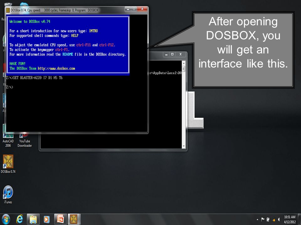Click the HELP command text
The height and width of the screenshot is (225, 301).
coord(75,36)
